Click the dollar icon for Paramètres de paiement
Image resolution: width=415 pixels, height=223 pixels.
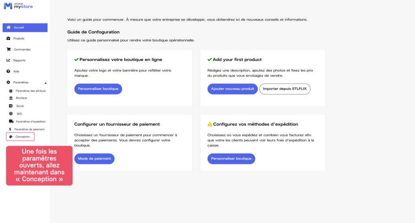(x=10, y=129)
